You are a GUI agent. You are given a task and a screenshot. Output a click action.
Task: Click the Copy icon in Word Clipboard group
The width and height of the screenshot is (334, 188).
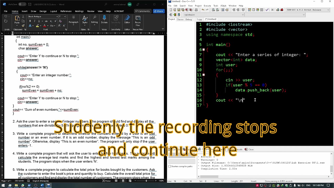(x=23, y=21)
